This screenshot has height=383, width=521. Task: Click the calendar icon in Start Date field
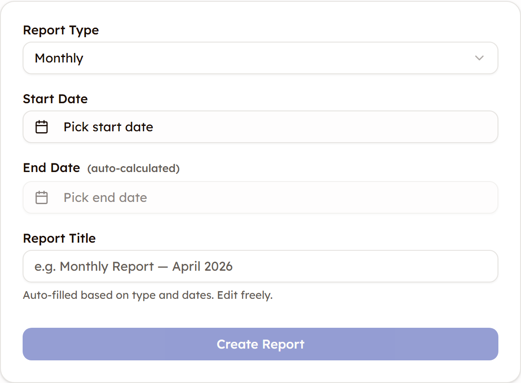(x=42, y=127)
